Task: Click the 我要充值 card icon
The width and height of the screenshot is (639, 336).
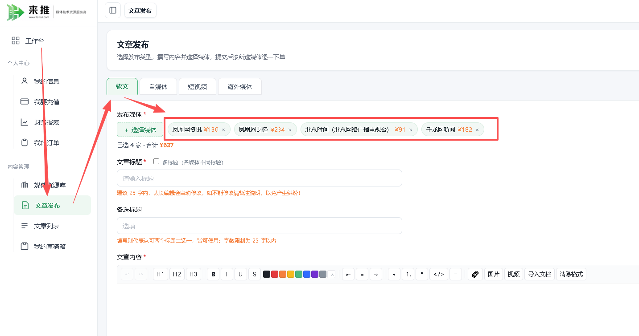Action: 25,101
